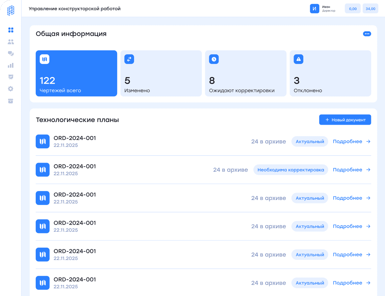Select the 'Изменено' 5 card

[161, 73]
